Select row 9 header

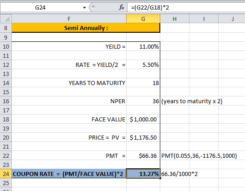6,37
